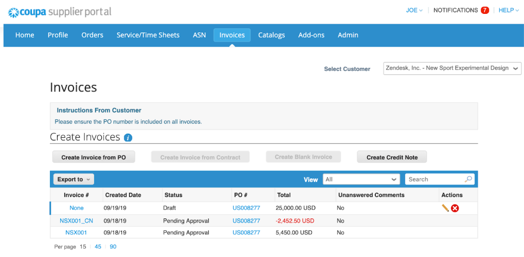
Task: Show 45 invoices per page
Action: click(98, 247)
